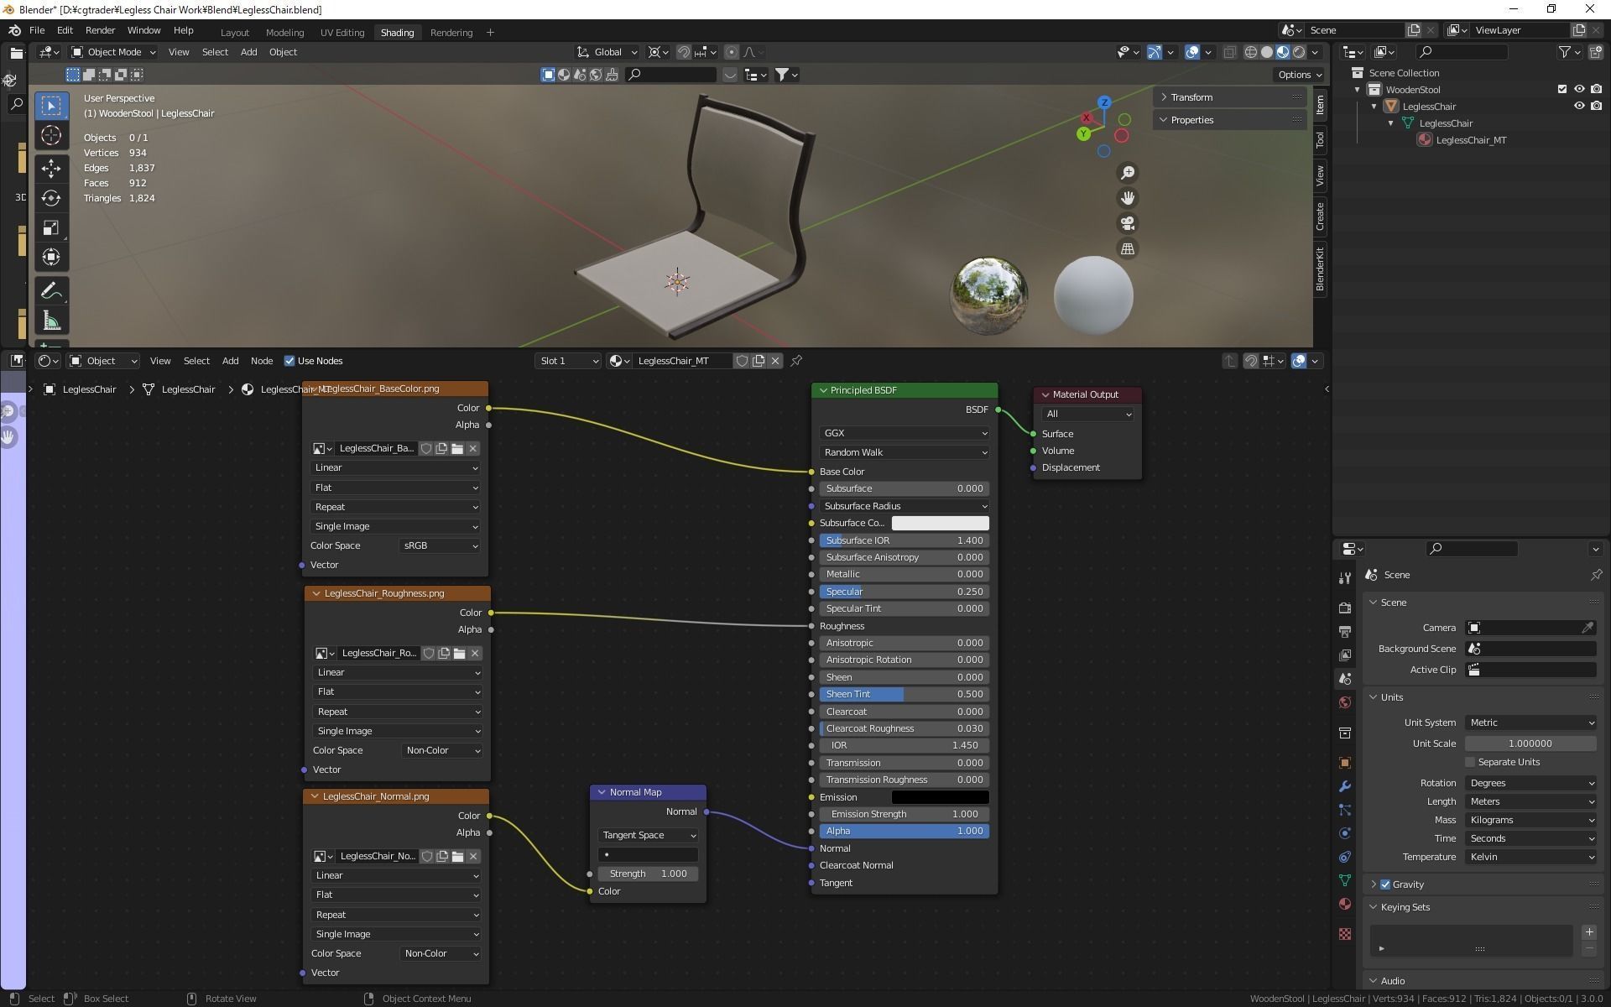The width and height of the screenshot is (1611, 1007).
Task: Toggle camera view icon in viewport
Action: (x=1128, y=223)
